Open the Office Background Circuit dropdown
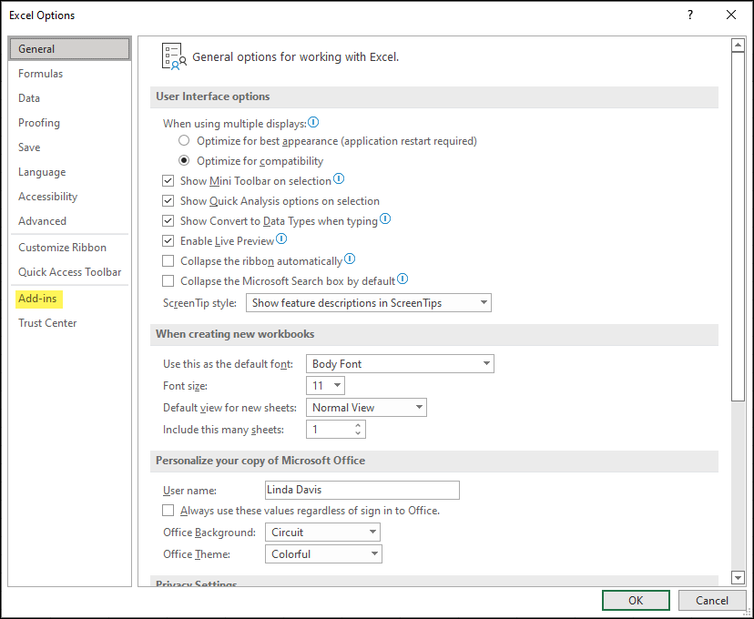Screen dimensions: 754x619 (322, 532)
